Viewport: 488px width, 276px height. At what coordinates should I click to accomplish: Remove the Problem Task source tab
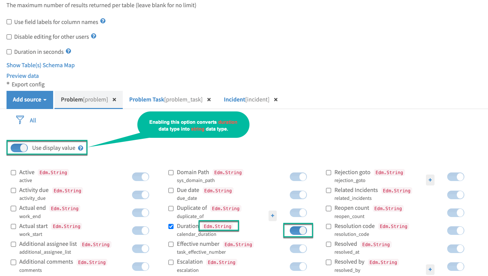tap(209, 99)
